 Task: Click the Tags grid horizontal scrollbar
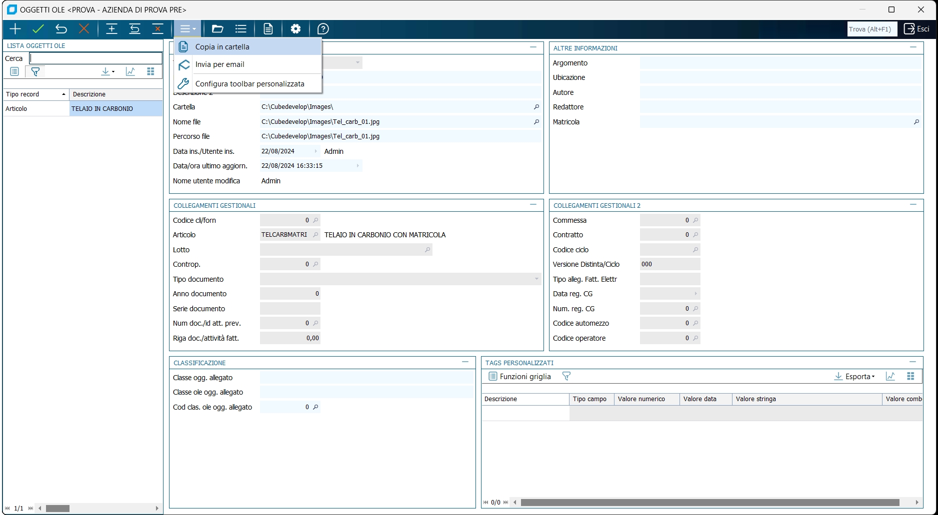click(x=710, y=503)
